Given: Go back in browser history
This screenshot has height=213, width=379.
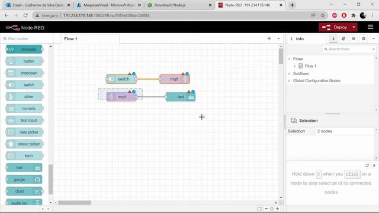Looking at the screenshot, I should click(7, 15).
